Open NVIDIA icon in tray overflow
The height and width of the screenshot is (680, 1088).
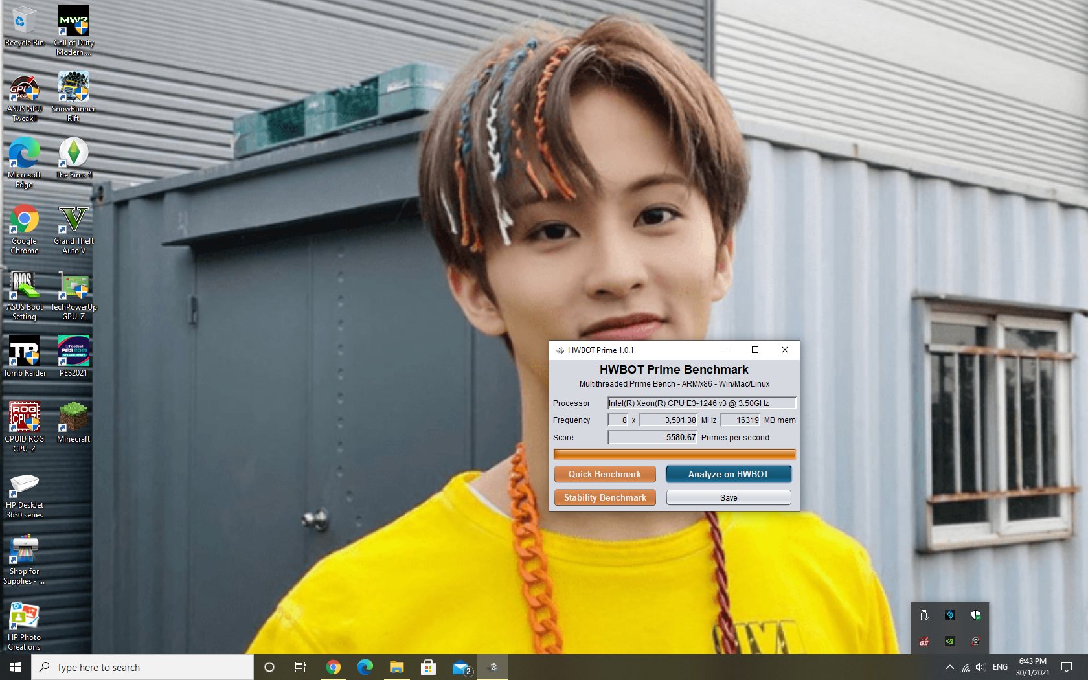click(950, 641)
